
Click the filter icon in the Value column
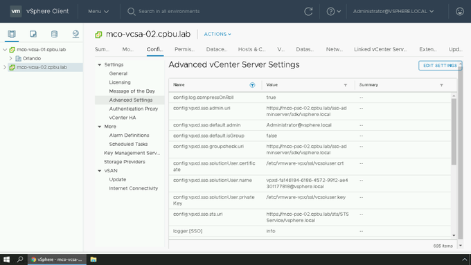point(346,85)
